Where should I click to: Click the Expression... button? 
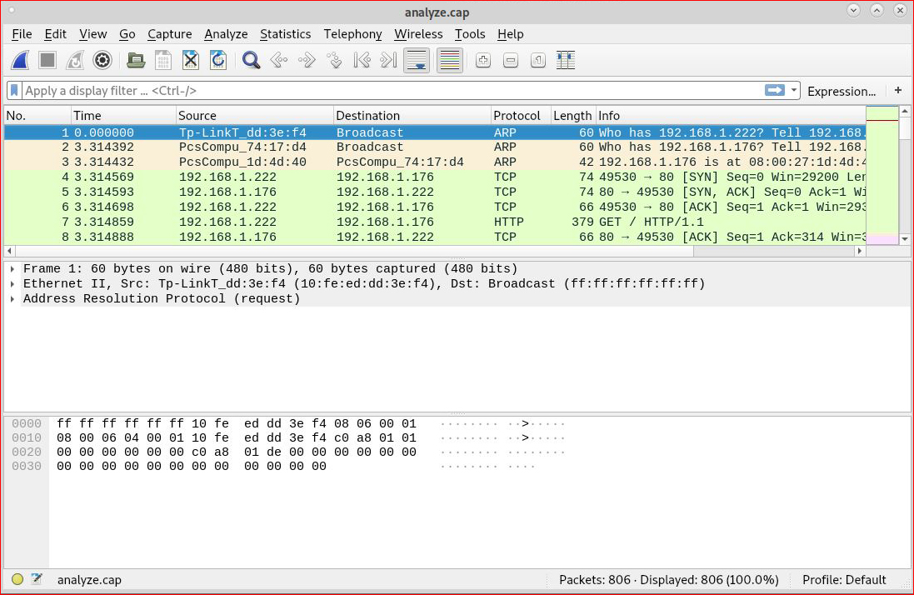coord(842,91)
